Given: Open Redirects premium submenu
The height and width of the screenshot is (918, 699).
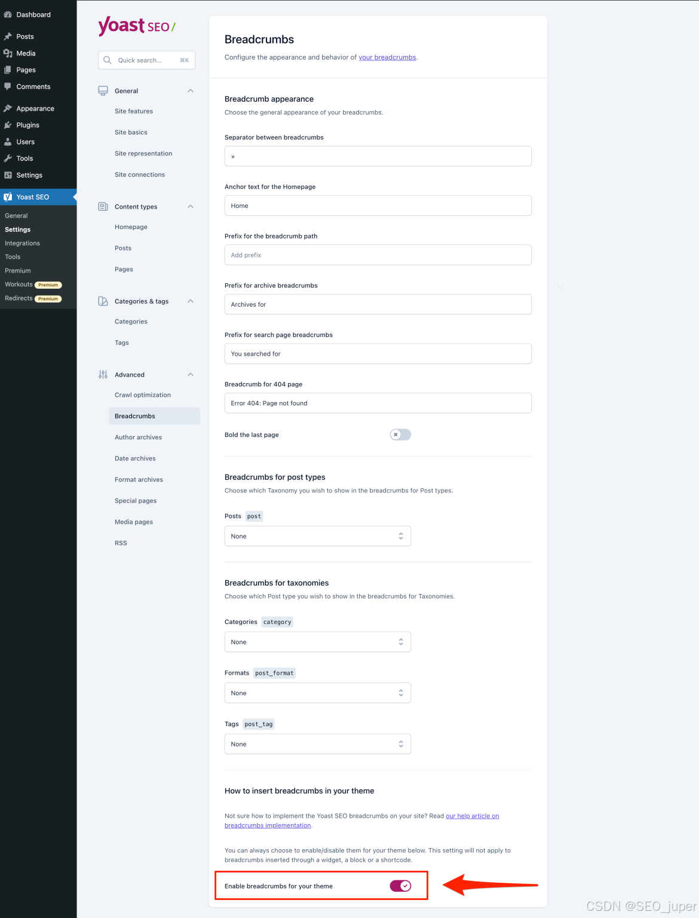Looking at the screenshot, I should click(x=33, y=298).
